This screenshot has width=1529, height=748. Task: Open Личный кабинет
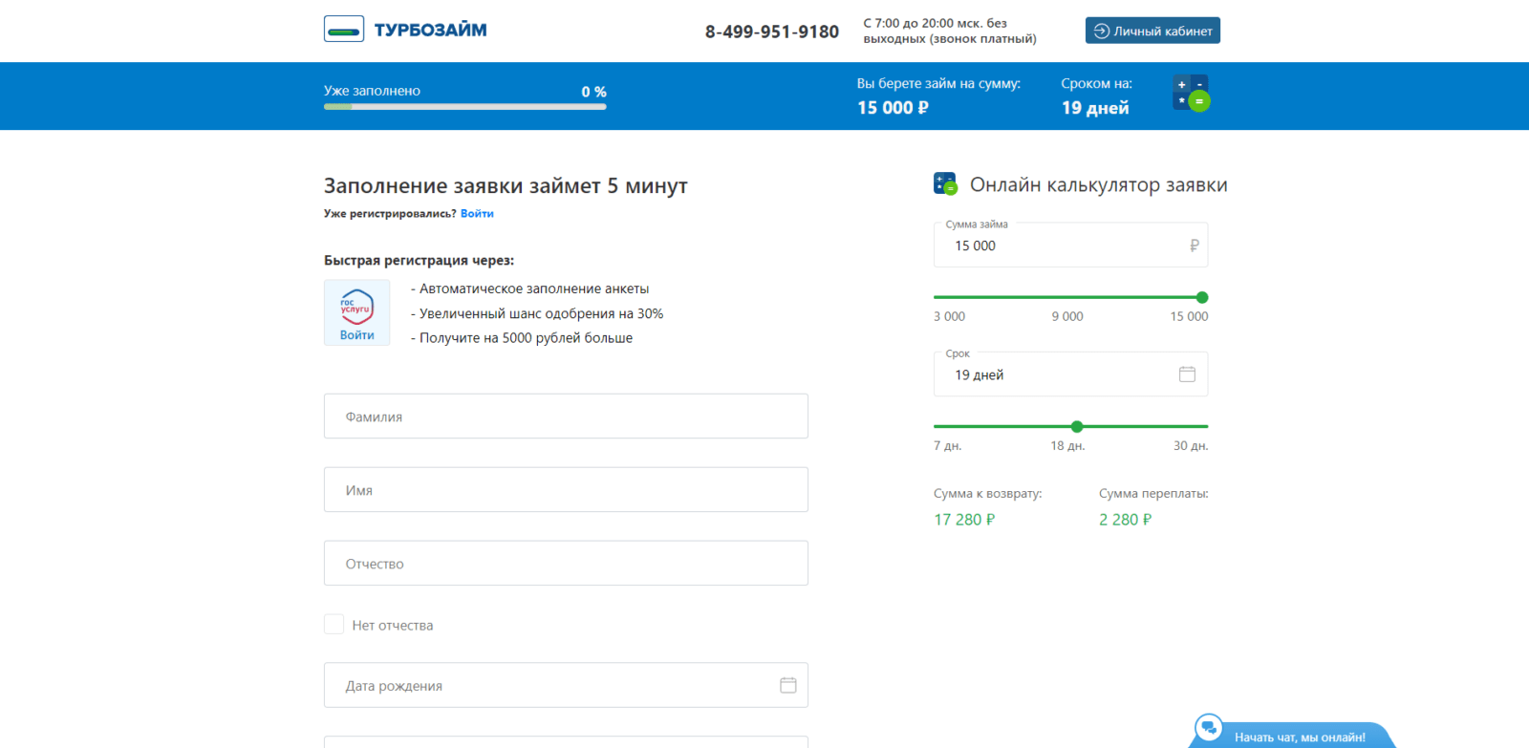click(1152, 31)
